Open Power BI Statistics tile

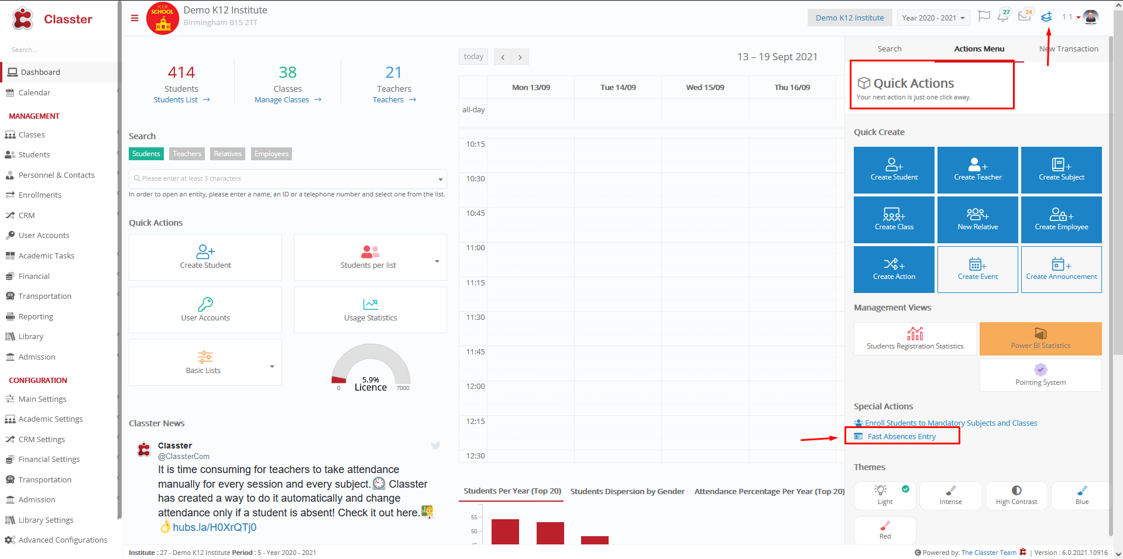pyautogui.click(x=1040, y=339)
